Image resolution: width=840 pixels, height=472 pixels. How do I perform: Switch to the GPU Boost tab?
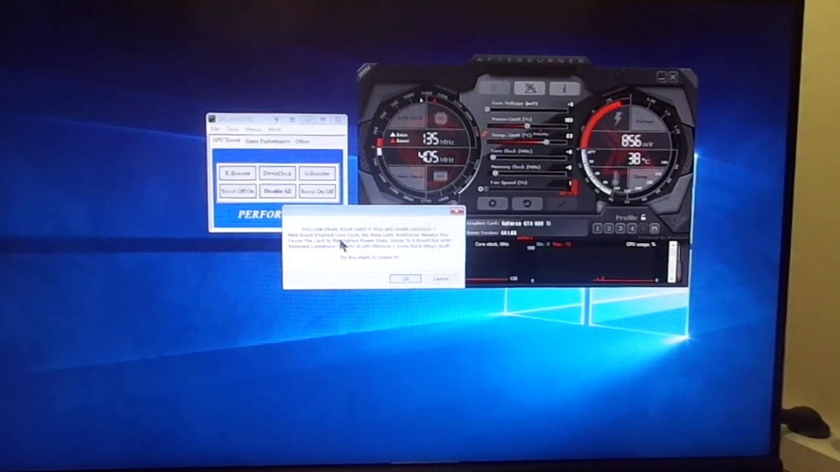pos(226,140)
